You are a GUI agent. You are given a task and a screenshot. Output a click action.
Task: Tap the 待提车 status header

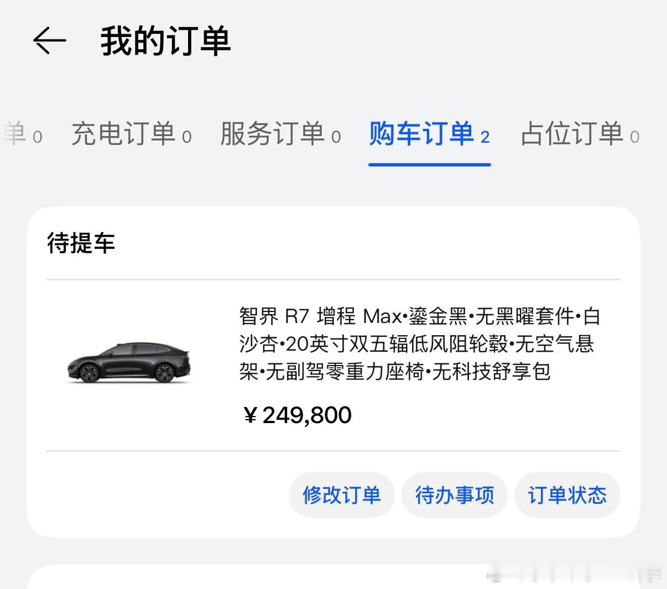point(81,243)
